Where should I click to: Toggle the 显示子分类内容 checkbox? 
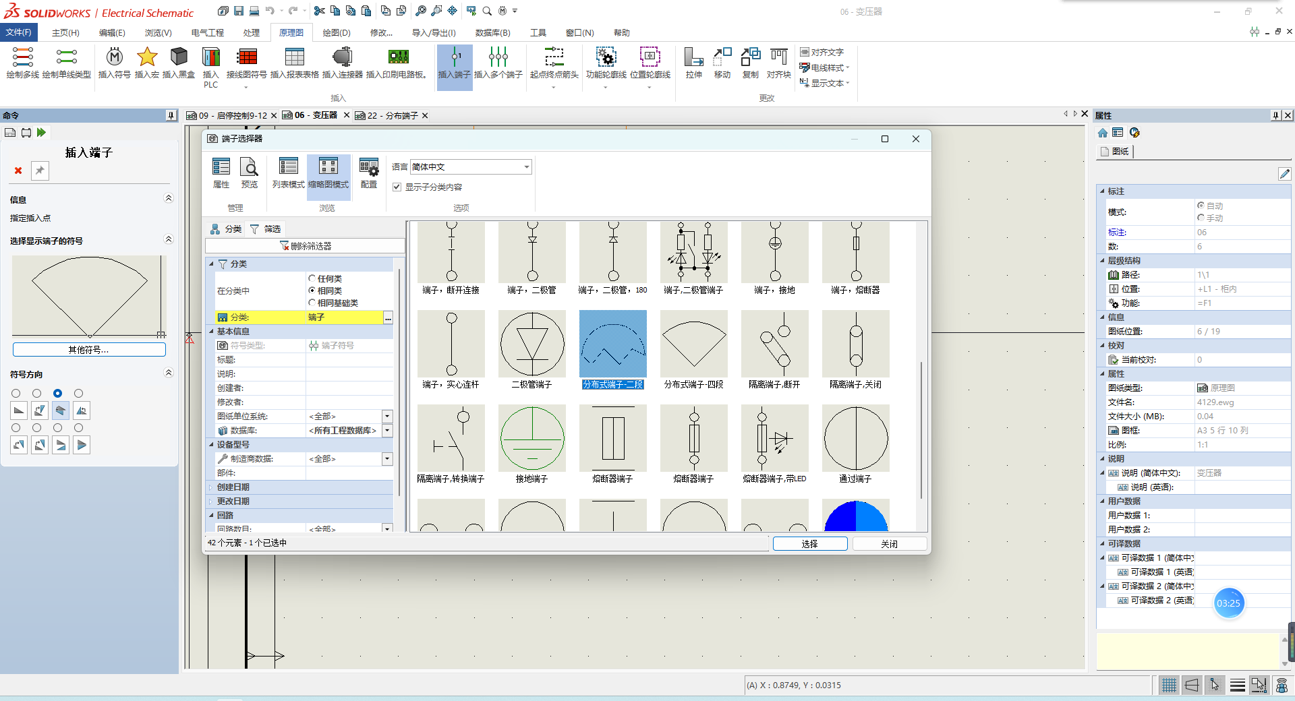pyautogui.click(x=397, y=187)
